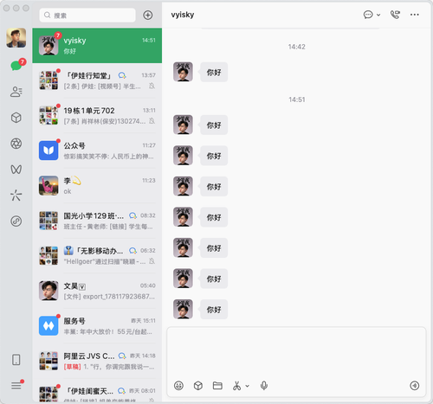
Task: Open the 阿里云 JVS C... group chat
Action: point(97,361)
